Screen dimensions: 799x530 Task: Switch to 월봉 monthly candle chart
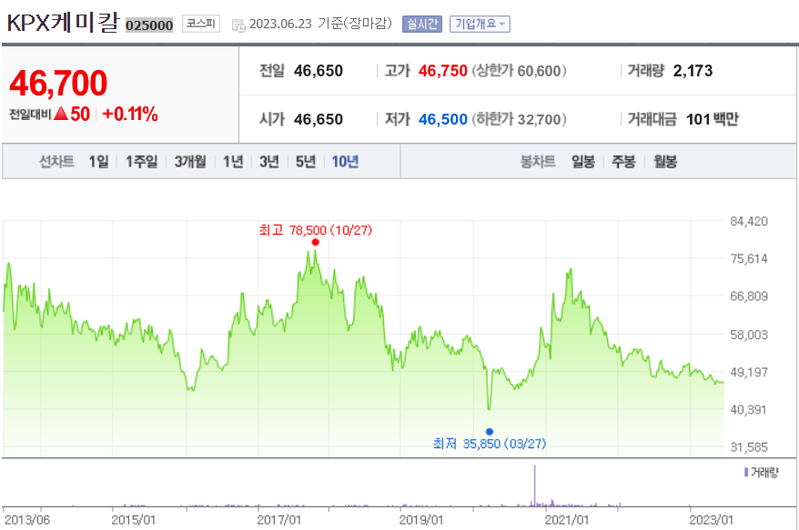[665, 162]
